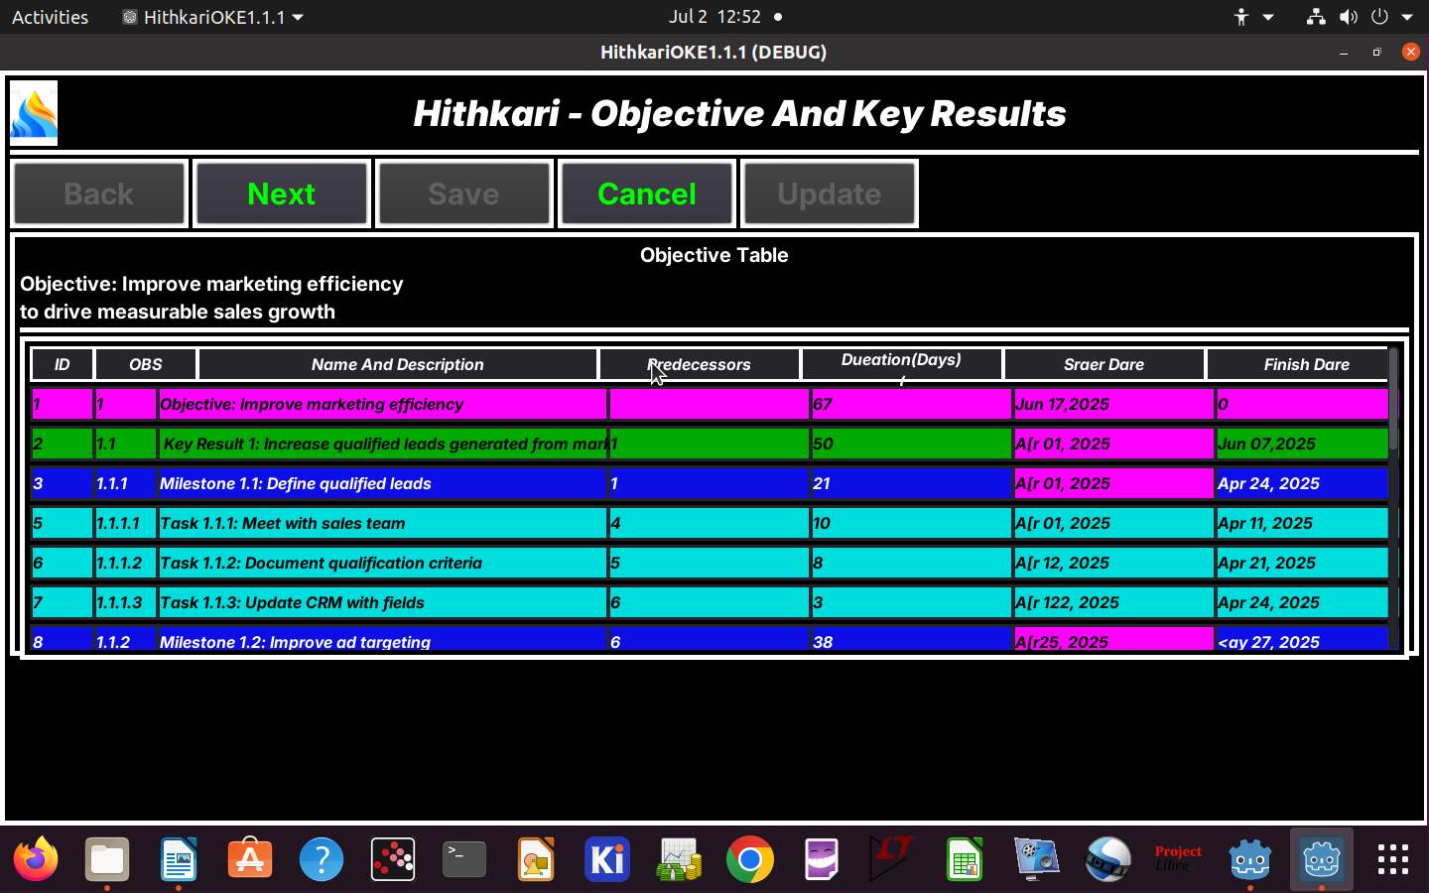Select the Task 1.1.2 name cell
The height and width of the screenshot is (893, 1429).
tap(382, 563)
